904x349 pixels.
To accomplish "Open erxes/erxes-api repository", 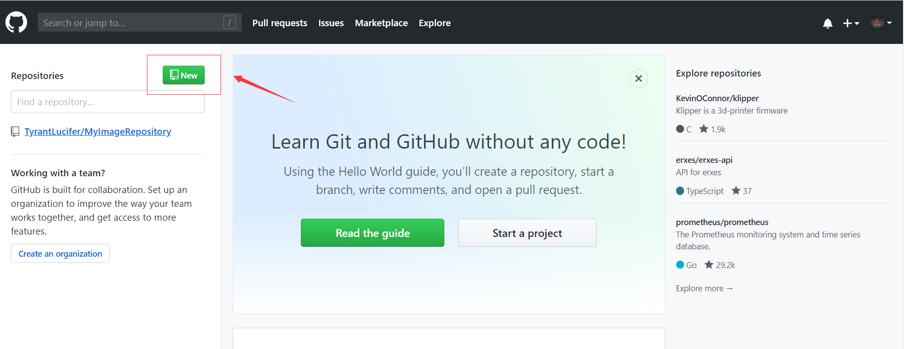I will click(704, 160).
